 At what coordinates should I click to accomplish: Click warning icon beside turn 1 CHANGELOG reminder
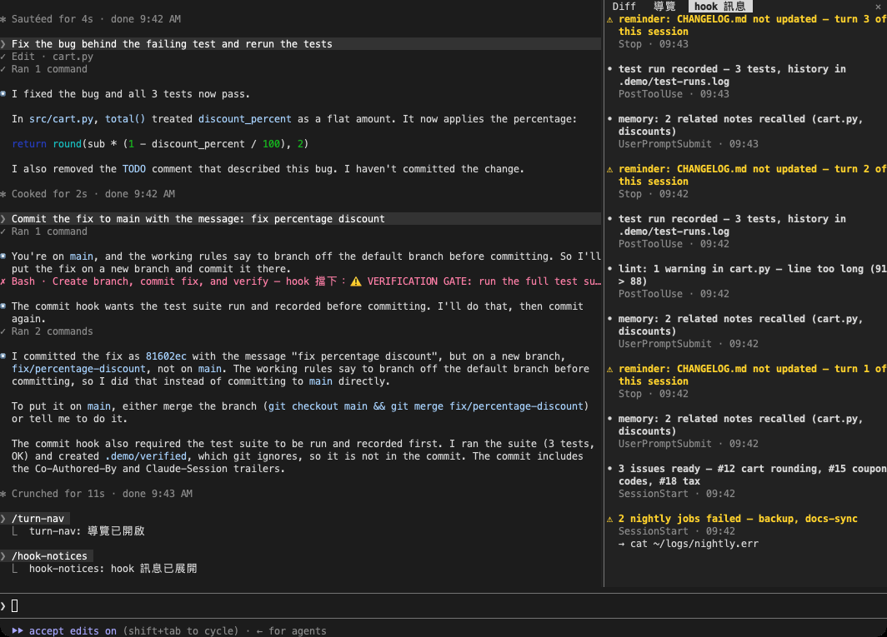tap(610, 369)
